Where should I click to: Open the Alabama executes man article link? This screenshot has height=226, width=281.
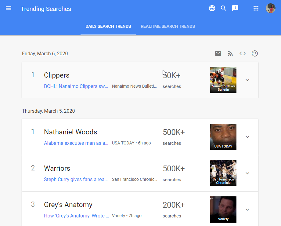(76, 143)
